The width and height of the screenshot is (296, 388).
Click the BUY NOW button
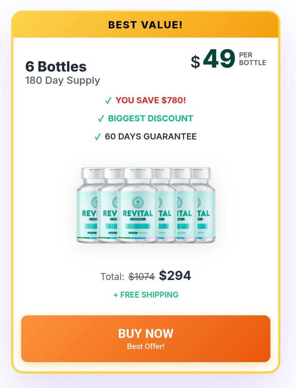(x=146, y=334)
